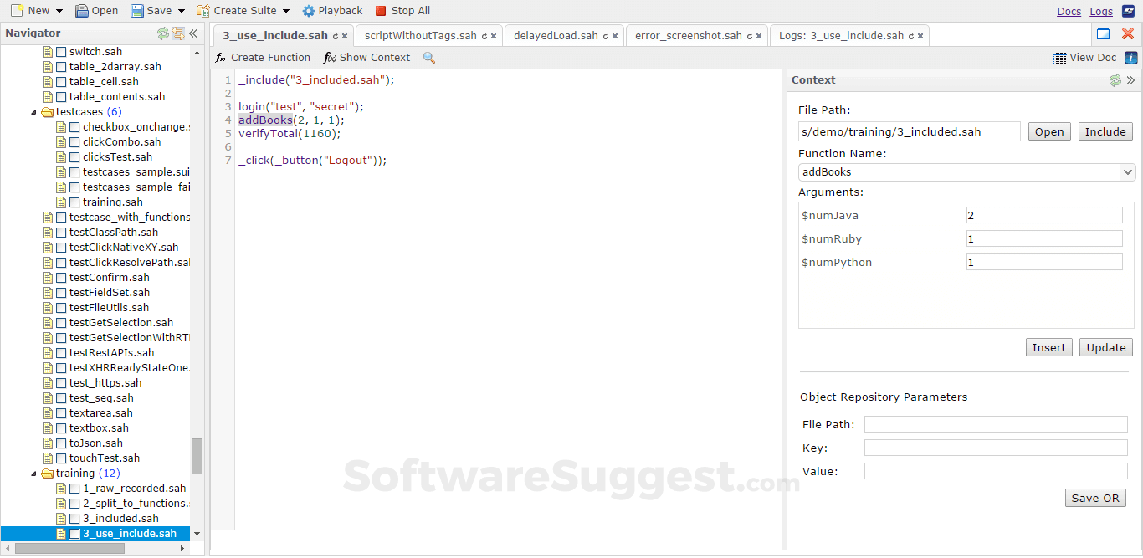
Task: Open the Function Name dropdown showing addBooks
Action: tap(966, 172)
